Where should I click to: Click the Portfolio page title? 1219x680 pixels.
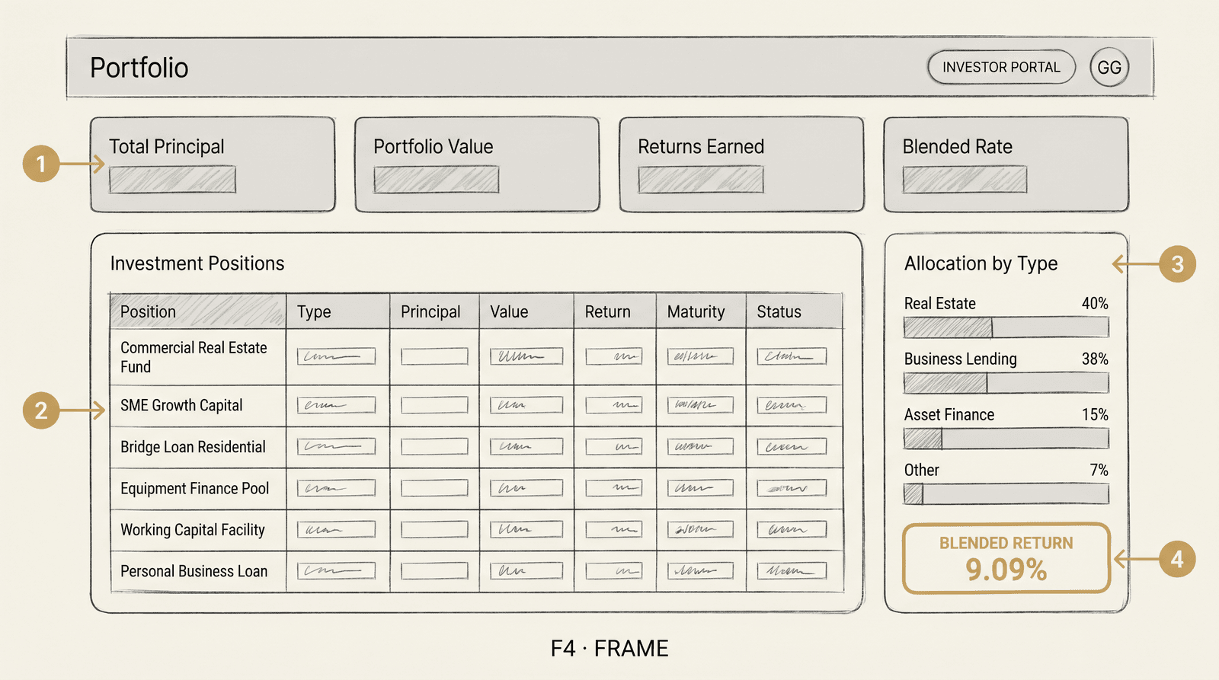(139, 68)
